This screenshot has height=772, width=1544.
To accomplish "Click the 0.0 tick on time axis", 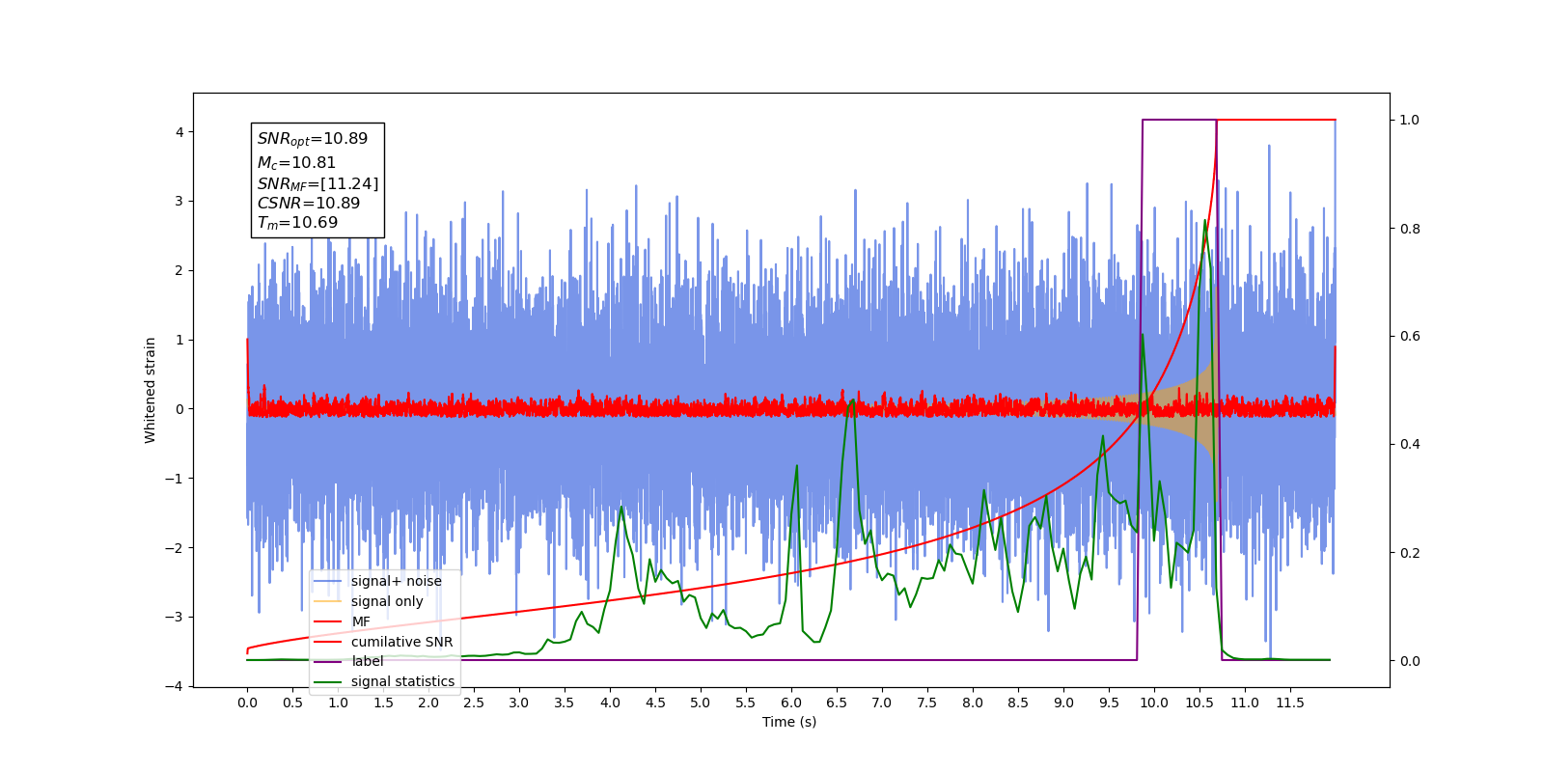I will click(x=247, y=703).
